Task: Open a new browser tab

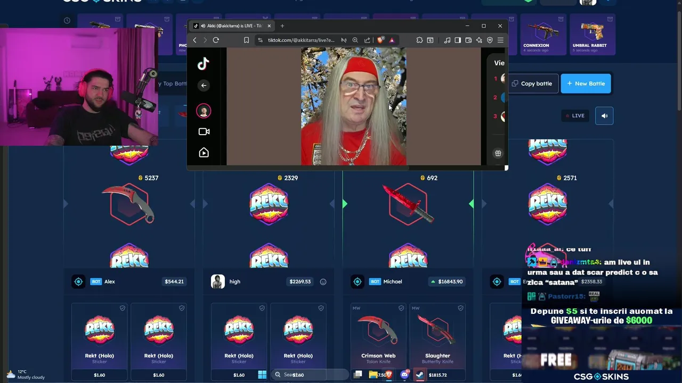Action: point(282,26)
